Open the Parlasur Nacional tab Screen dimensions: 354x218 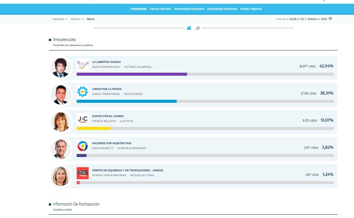pyautogui.click(x=160, y=9)
